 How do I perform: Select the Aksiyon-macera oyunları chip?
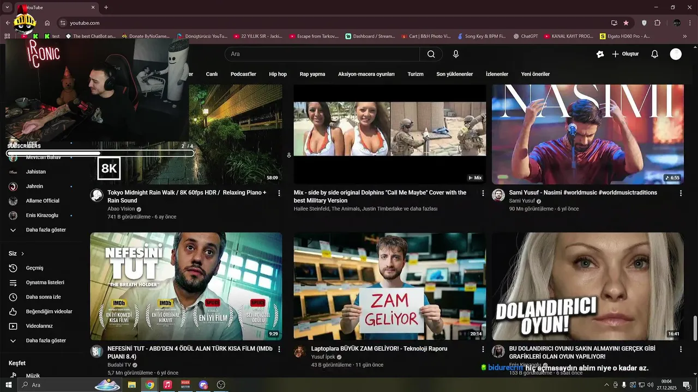pos(366,74)
